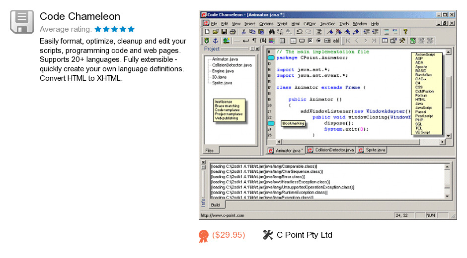
Task: Switch to Sprite.java editor tab
Action: click(372, 150)
